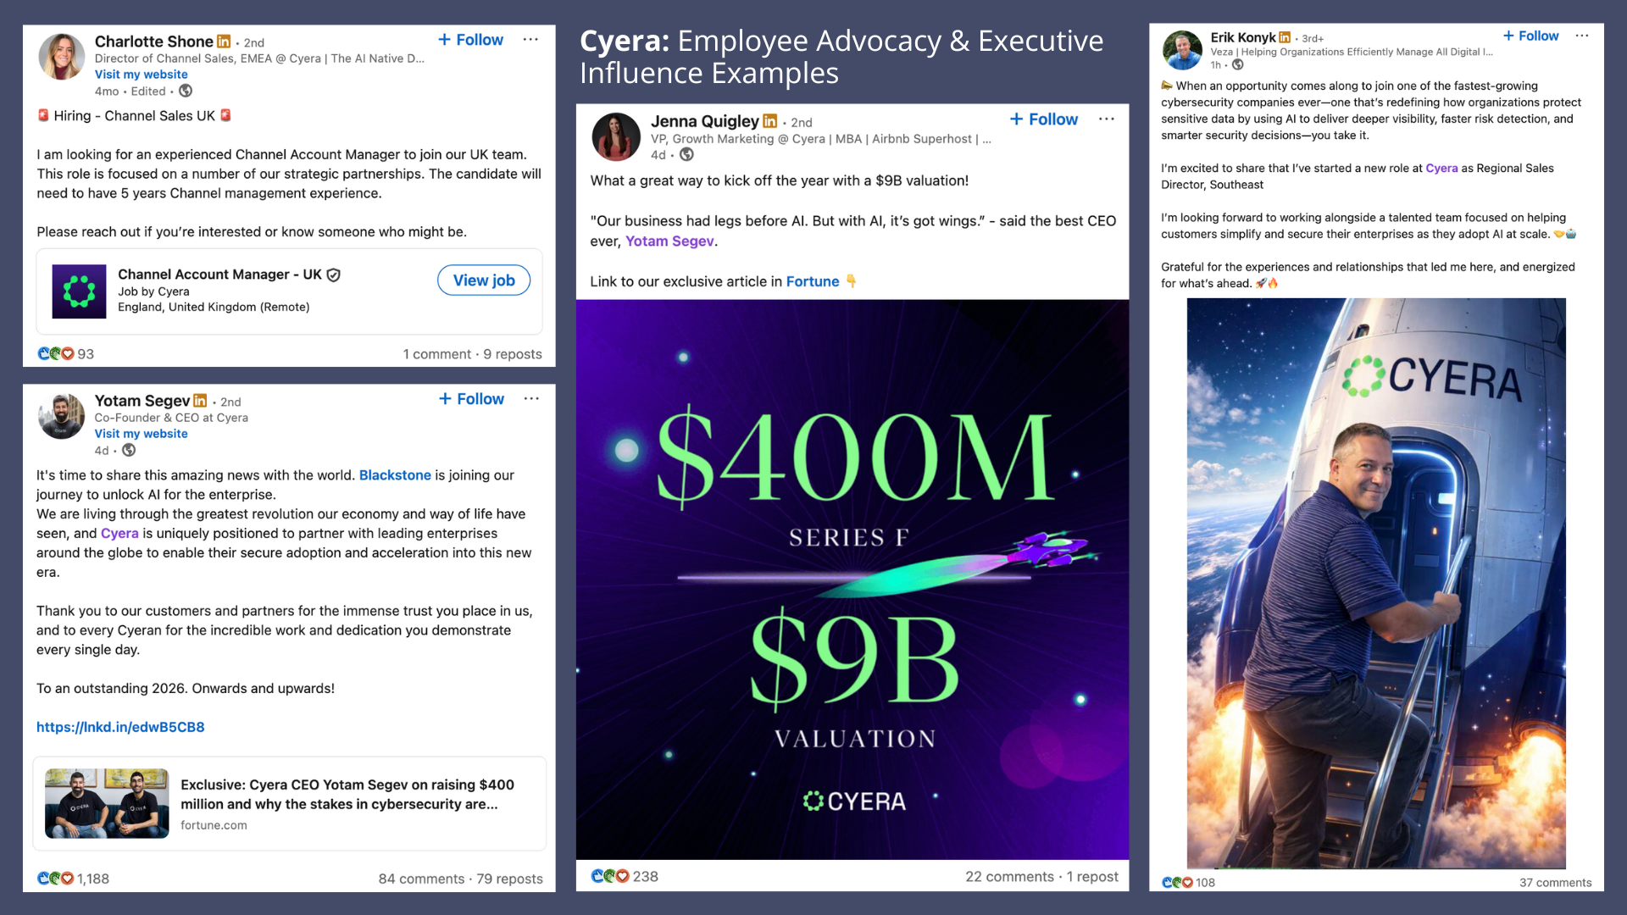This screenshot has height=915, width=1627.
Task: Open more options on Erik Konyk's post
Action: click(1582, 36)
